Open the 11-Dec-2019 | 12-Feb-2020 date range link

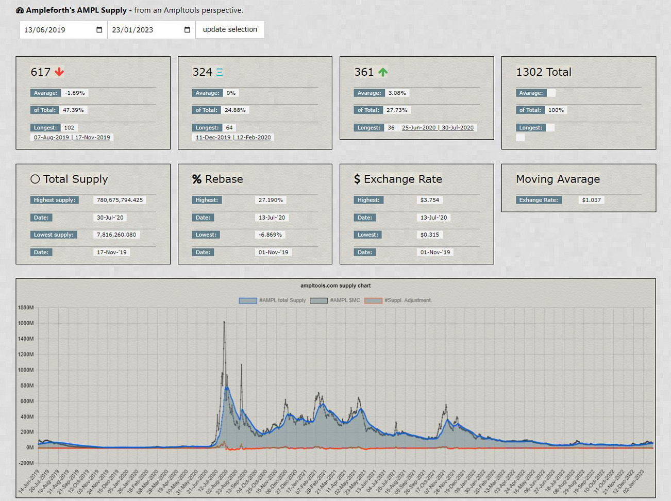coord(233,138)
